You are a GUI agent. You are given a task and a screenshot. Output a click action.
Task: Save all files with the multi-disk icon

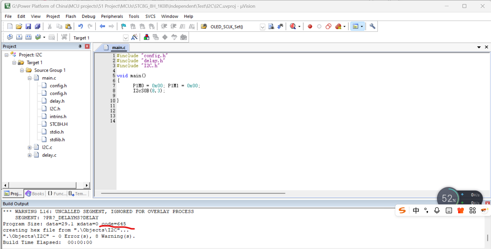click(38, 26)
